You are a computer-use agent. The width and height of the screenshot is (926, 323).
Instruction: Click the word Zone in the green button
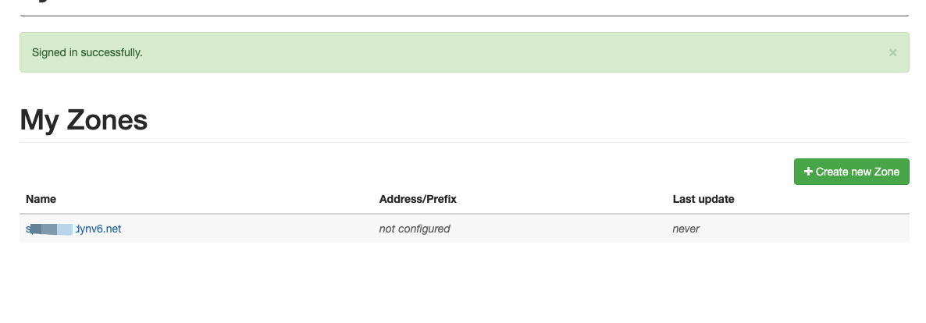coord(887,171)
